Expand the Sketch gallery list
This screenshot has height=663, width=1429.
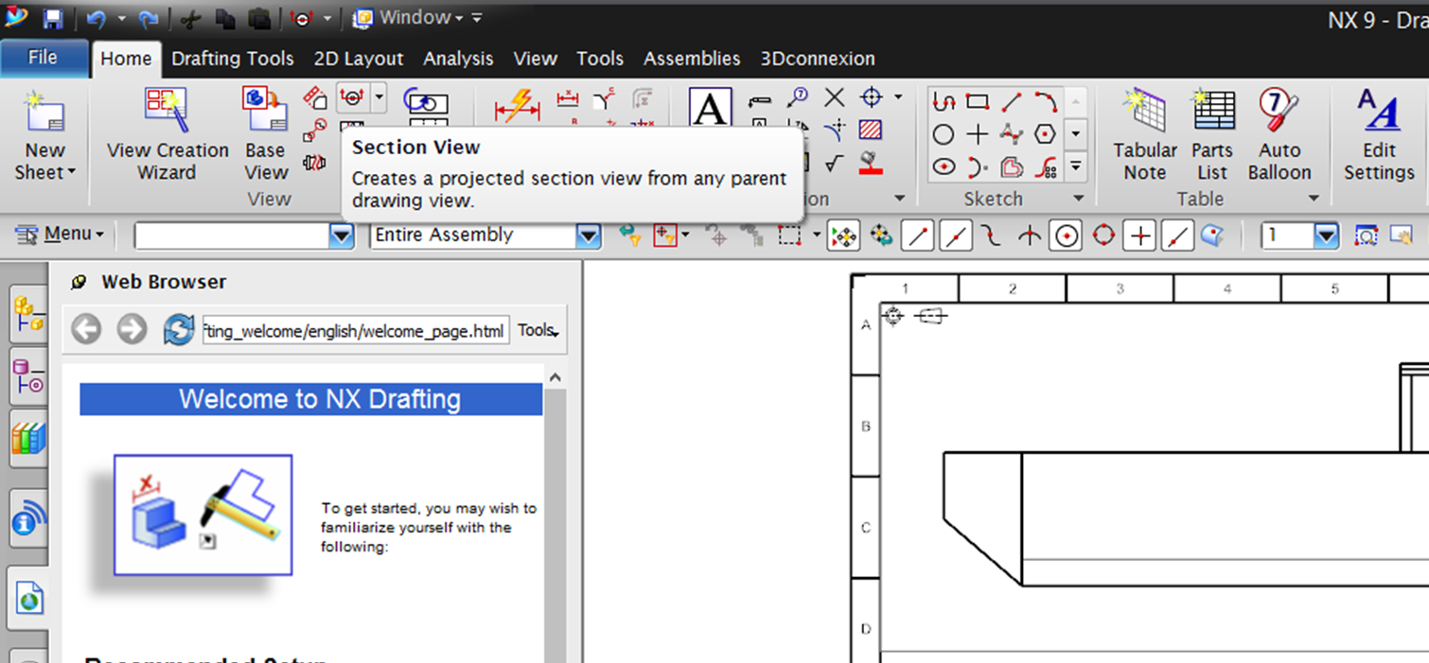1076,166
